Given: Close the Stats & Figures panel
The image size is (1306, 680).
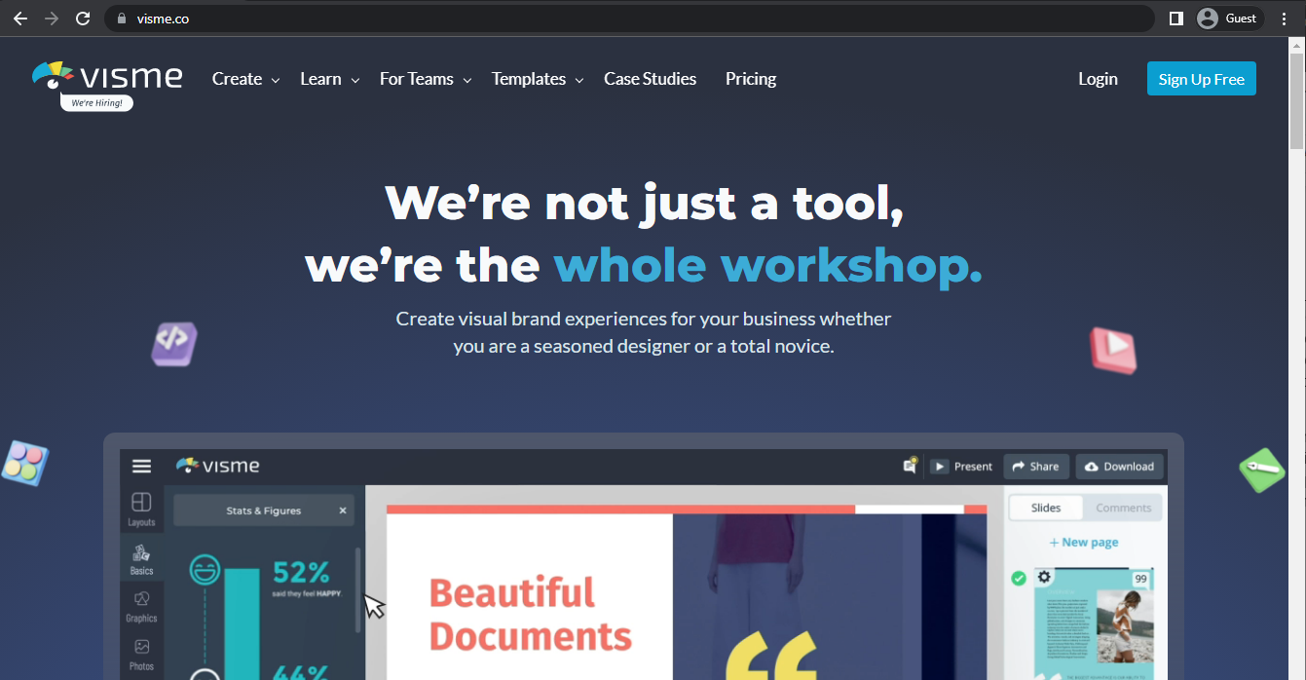Looking at the screenshot, I should [343, 510].
